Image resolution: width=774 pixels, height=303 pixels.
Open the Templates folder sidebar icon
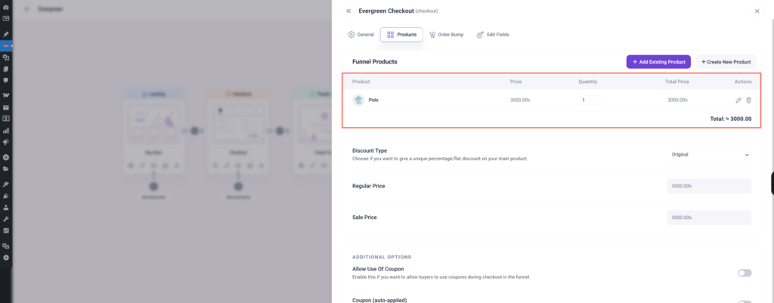[6, 169]
